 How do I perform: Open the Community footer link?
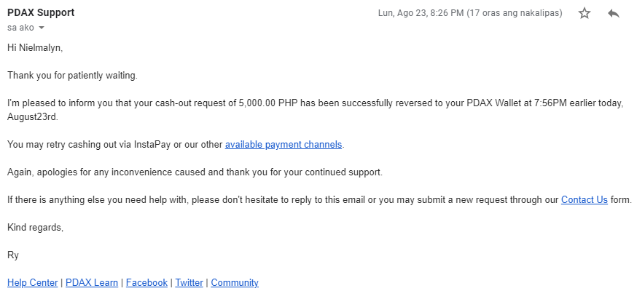[x=235, y=282]
